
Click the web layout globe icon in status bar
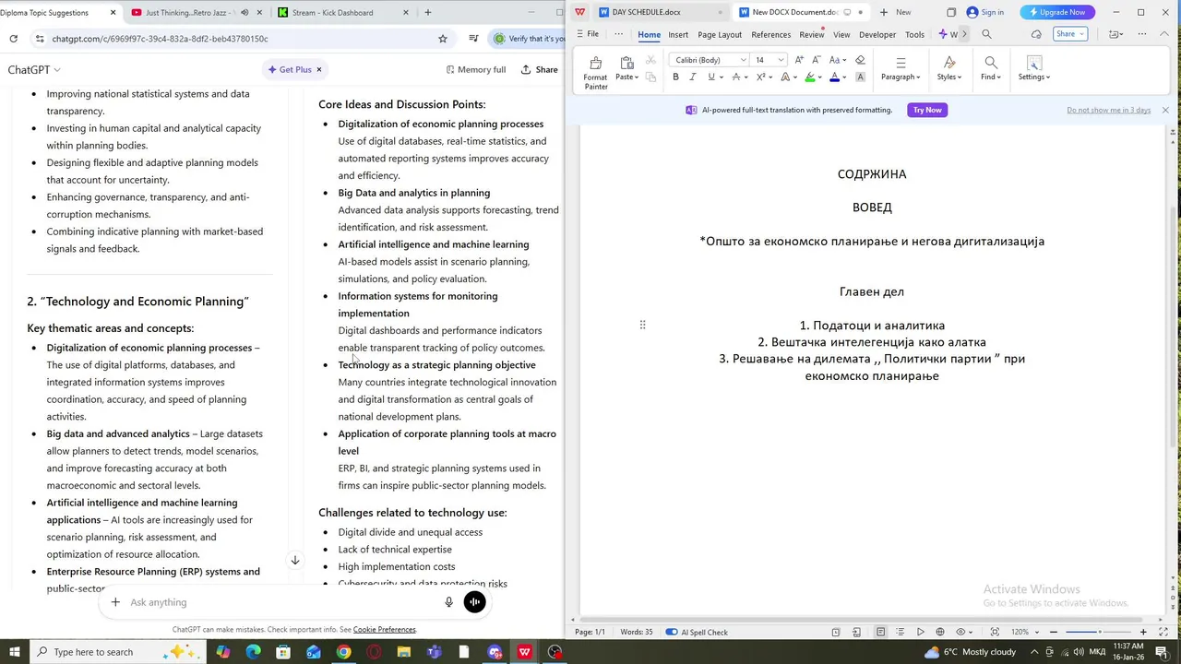click(940, 632)
